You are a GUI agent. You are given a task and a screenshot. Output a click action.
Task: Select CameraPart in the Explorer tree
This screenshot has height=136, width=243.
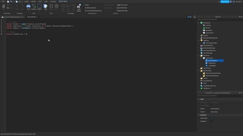[x=209, y=33]
